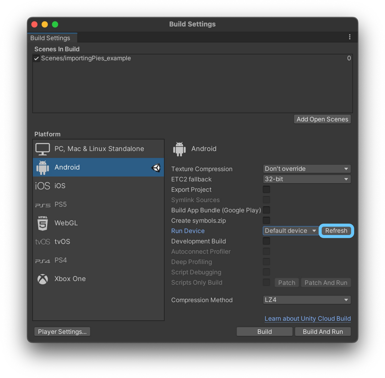Click the Development Build label
The image size is (385, 378).
coord(199,241)
